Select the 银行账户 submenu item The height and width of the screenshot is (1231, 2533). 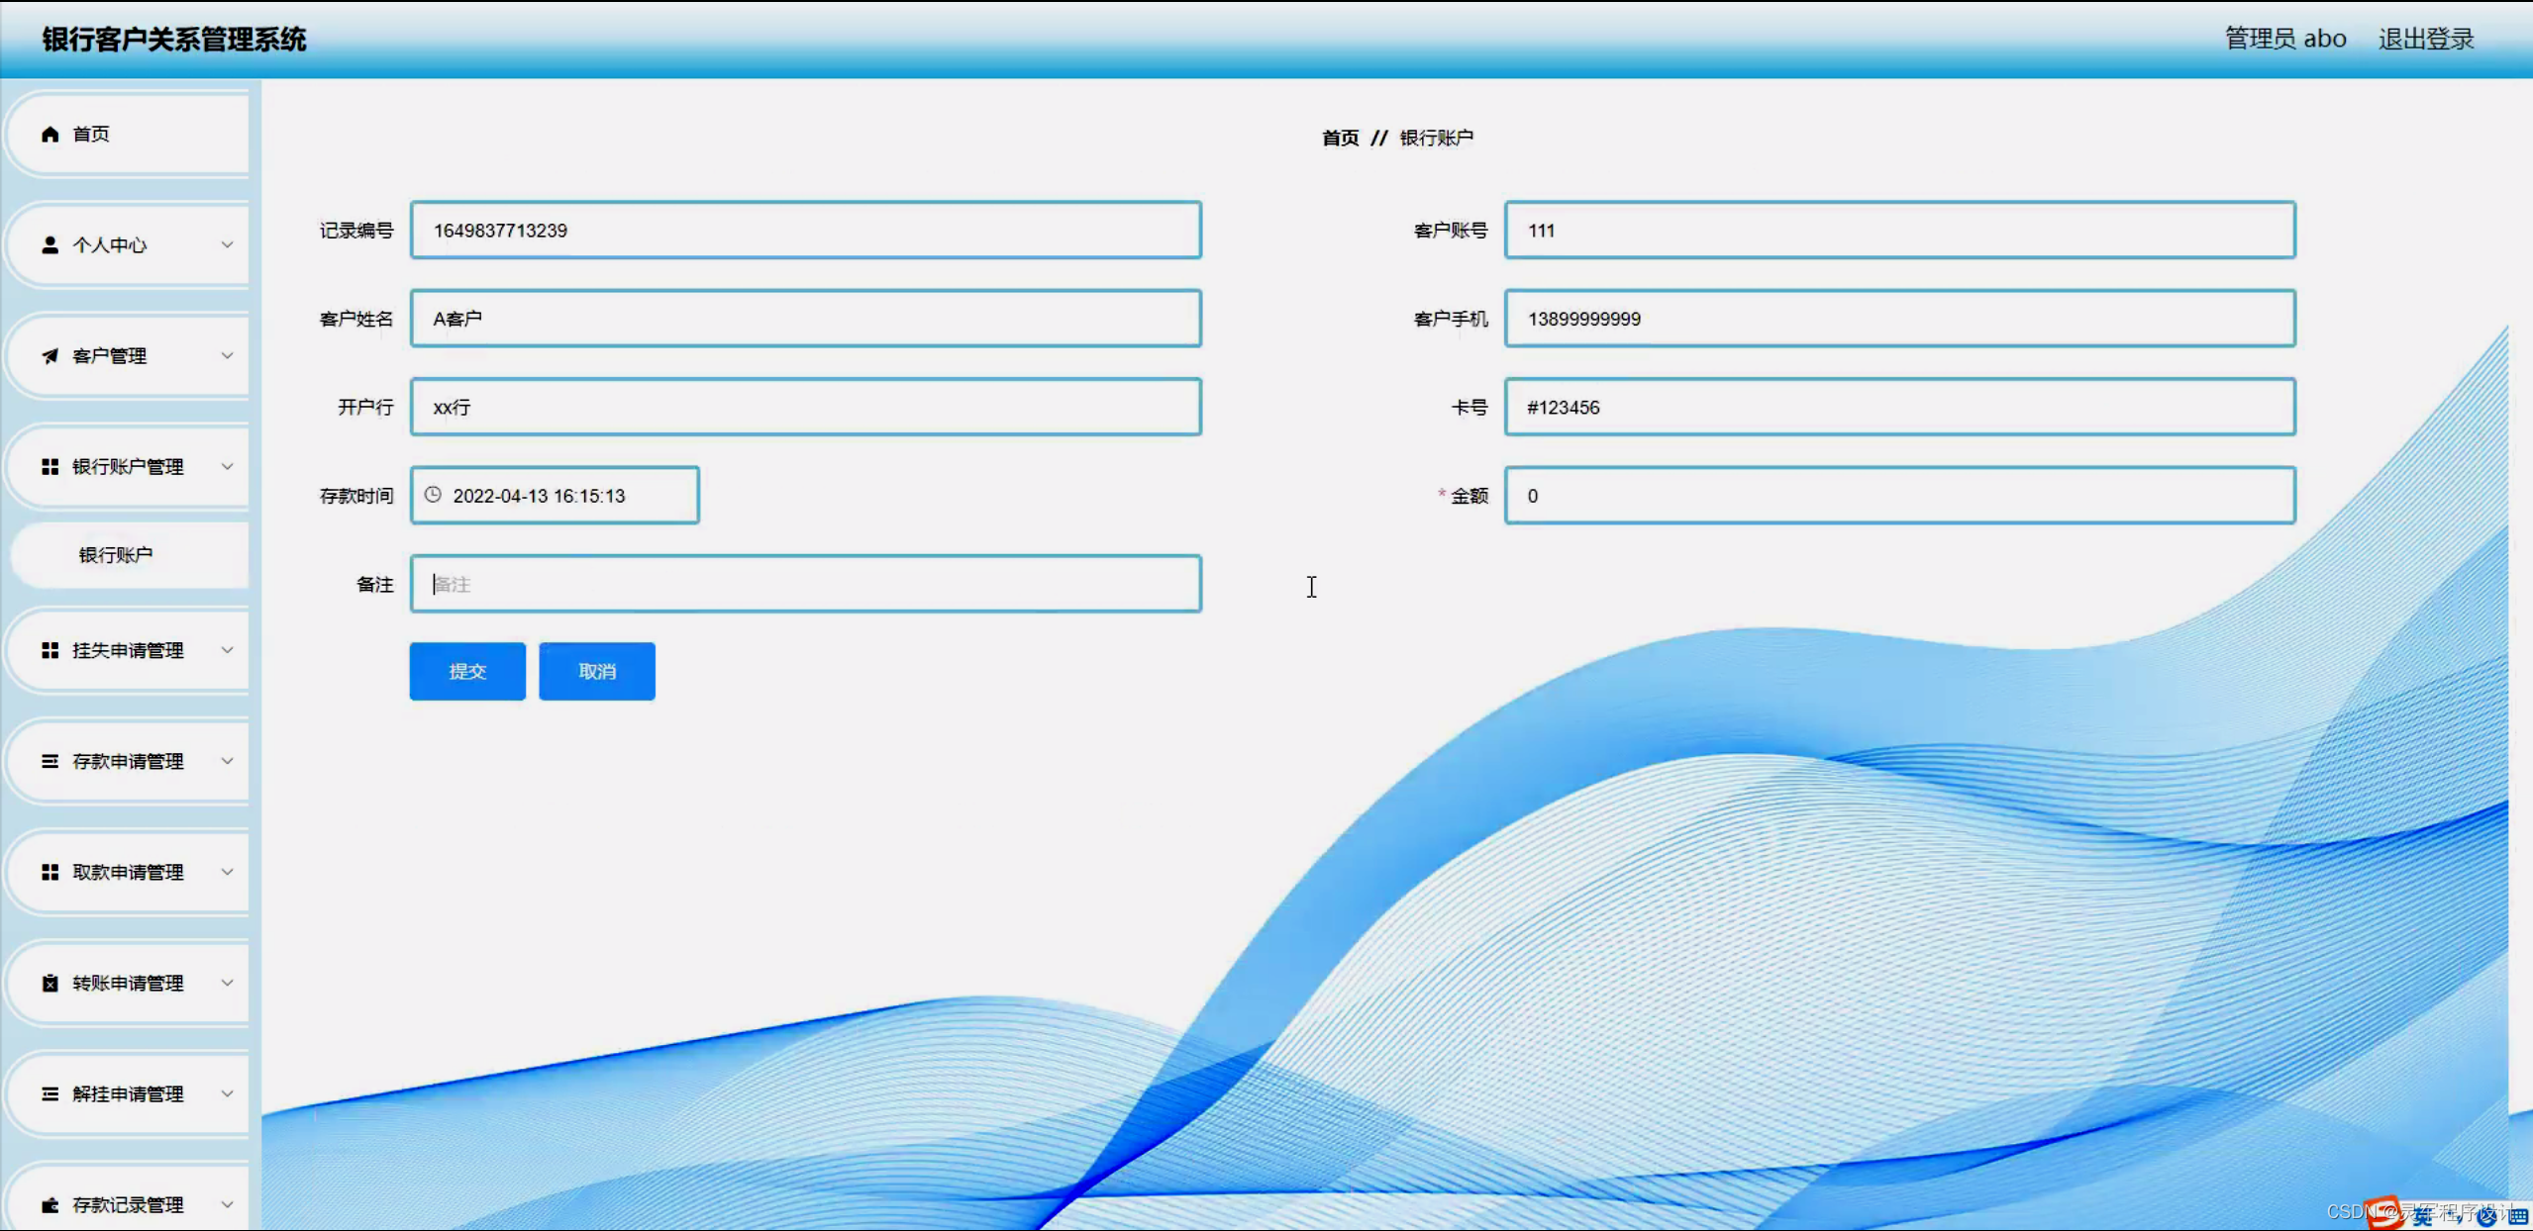click(x=116, y=554)
